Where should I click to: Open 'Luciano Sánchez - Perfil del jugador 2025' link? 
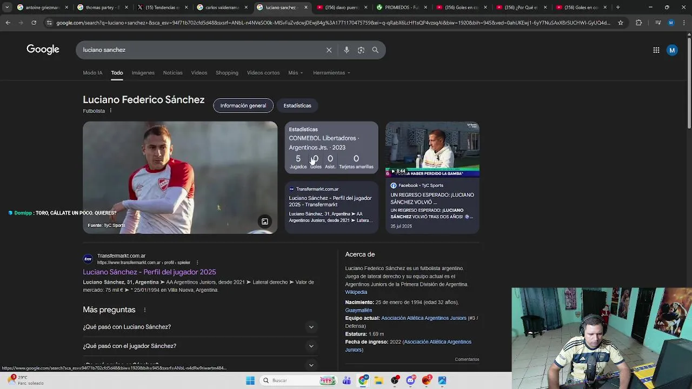click(149, 272)
